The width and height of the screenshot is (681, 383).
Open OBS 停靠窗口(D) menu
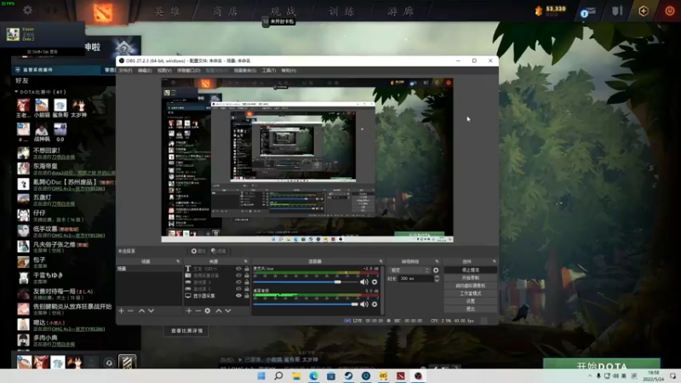(188, 71)
